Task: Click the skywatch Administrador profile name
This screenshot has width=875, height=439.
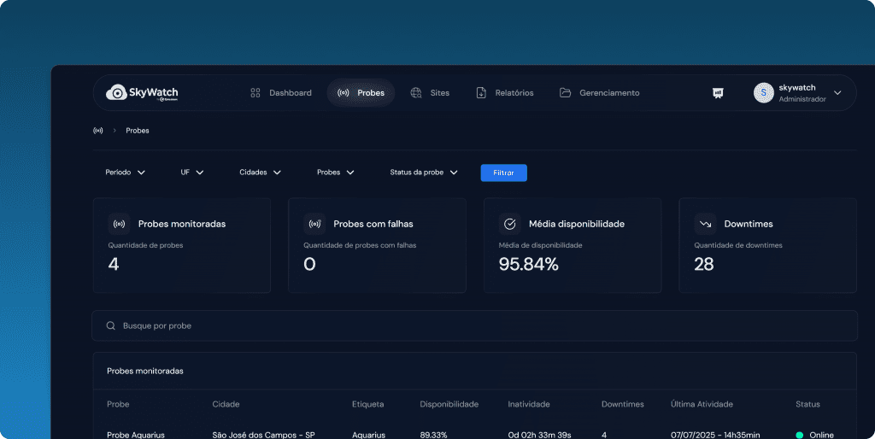Action: pyautogui.click(x=802, y=93)
